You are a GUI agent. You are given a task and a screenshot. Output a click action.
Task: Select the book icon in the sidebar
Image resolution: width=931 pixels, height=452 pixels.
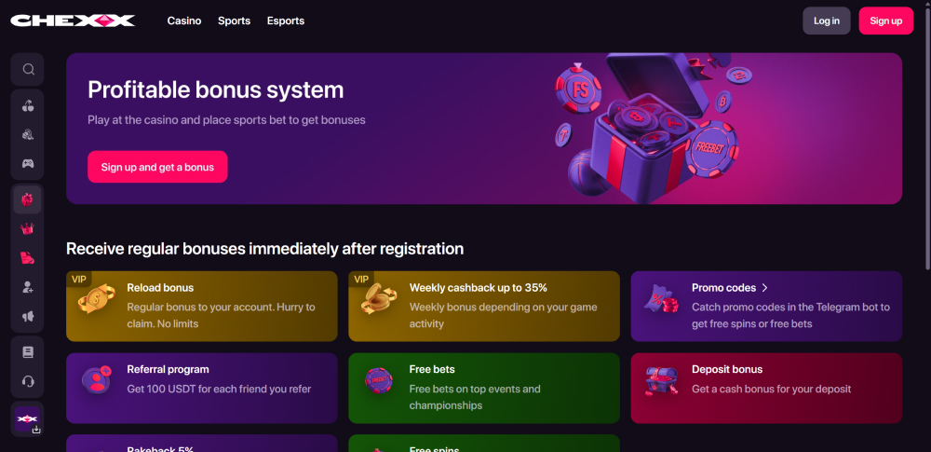[27, 352]
